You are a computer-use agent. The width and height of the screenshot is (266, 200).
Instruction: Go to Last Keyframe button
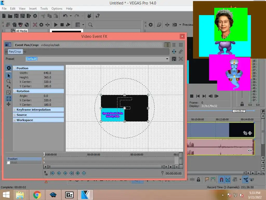(71, 173)
